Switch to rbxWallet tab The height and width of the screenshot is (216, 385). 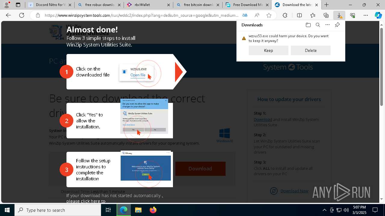[148, 5]
